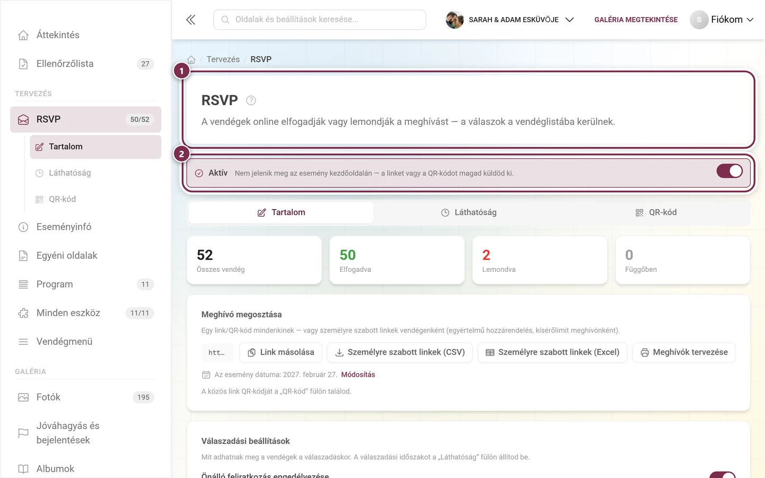Open the Galéria megtekintése link
The image size is (765, 478).
coord(636,20)
